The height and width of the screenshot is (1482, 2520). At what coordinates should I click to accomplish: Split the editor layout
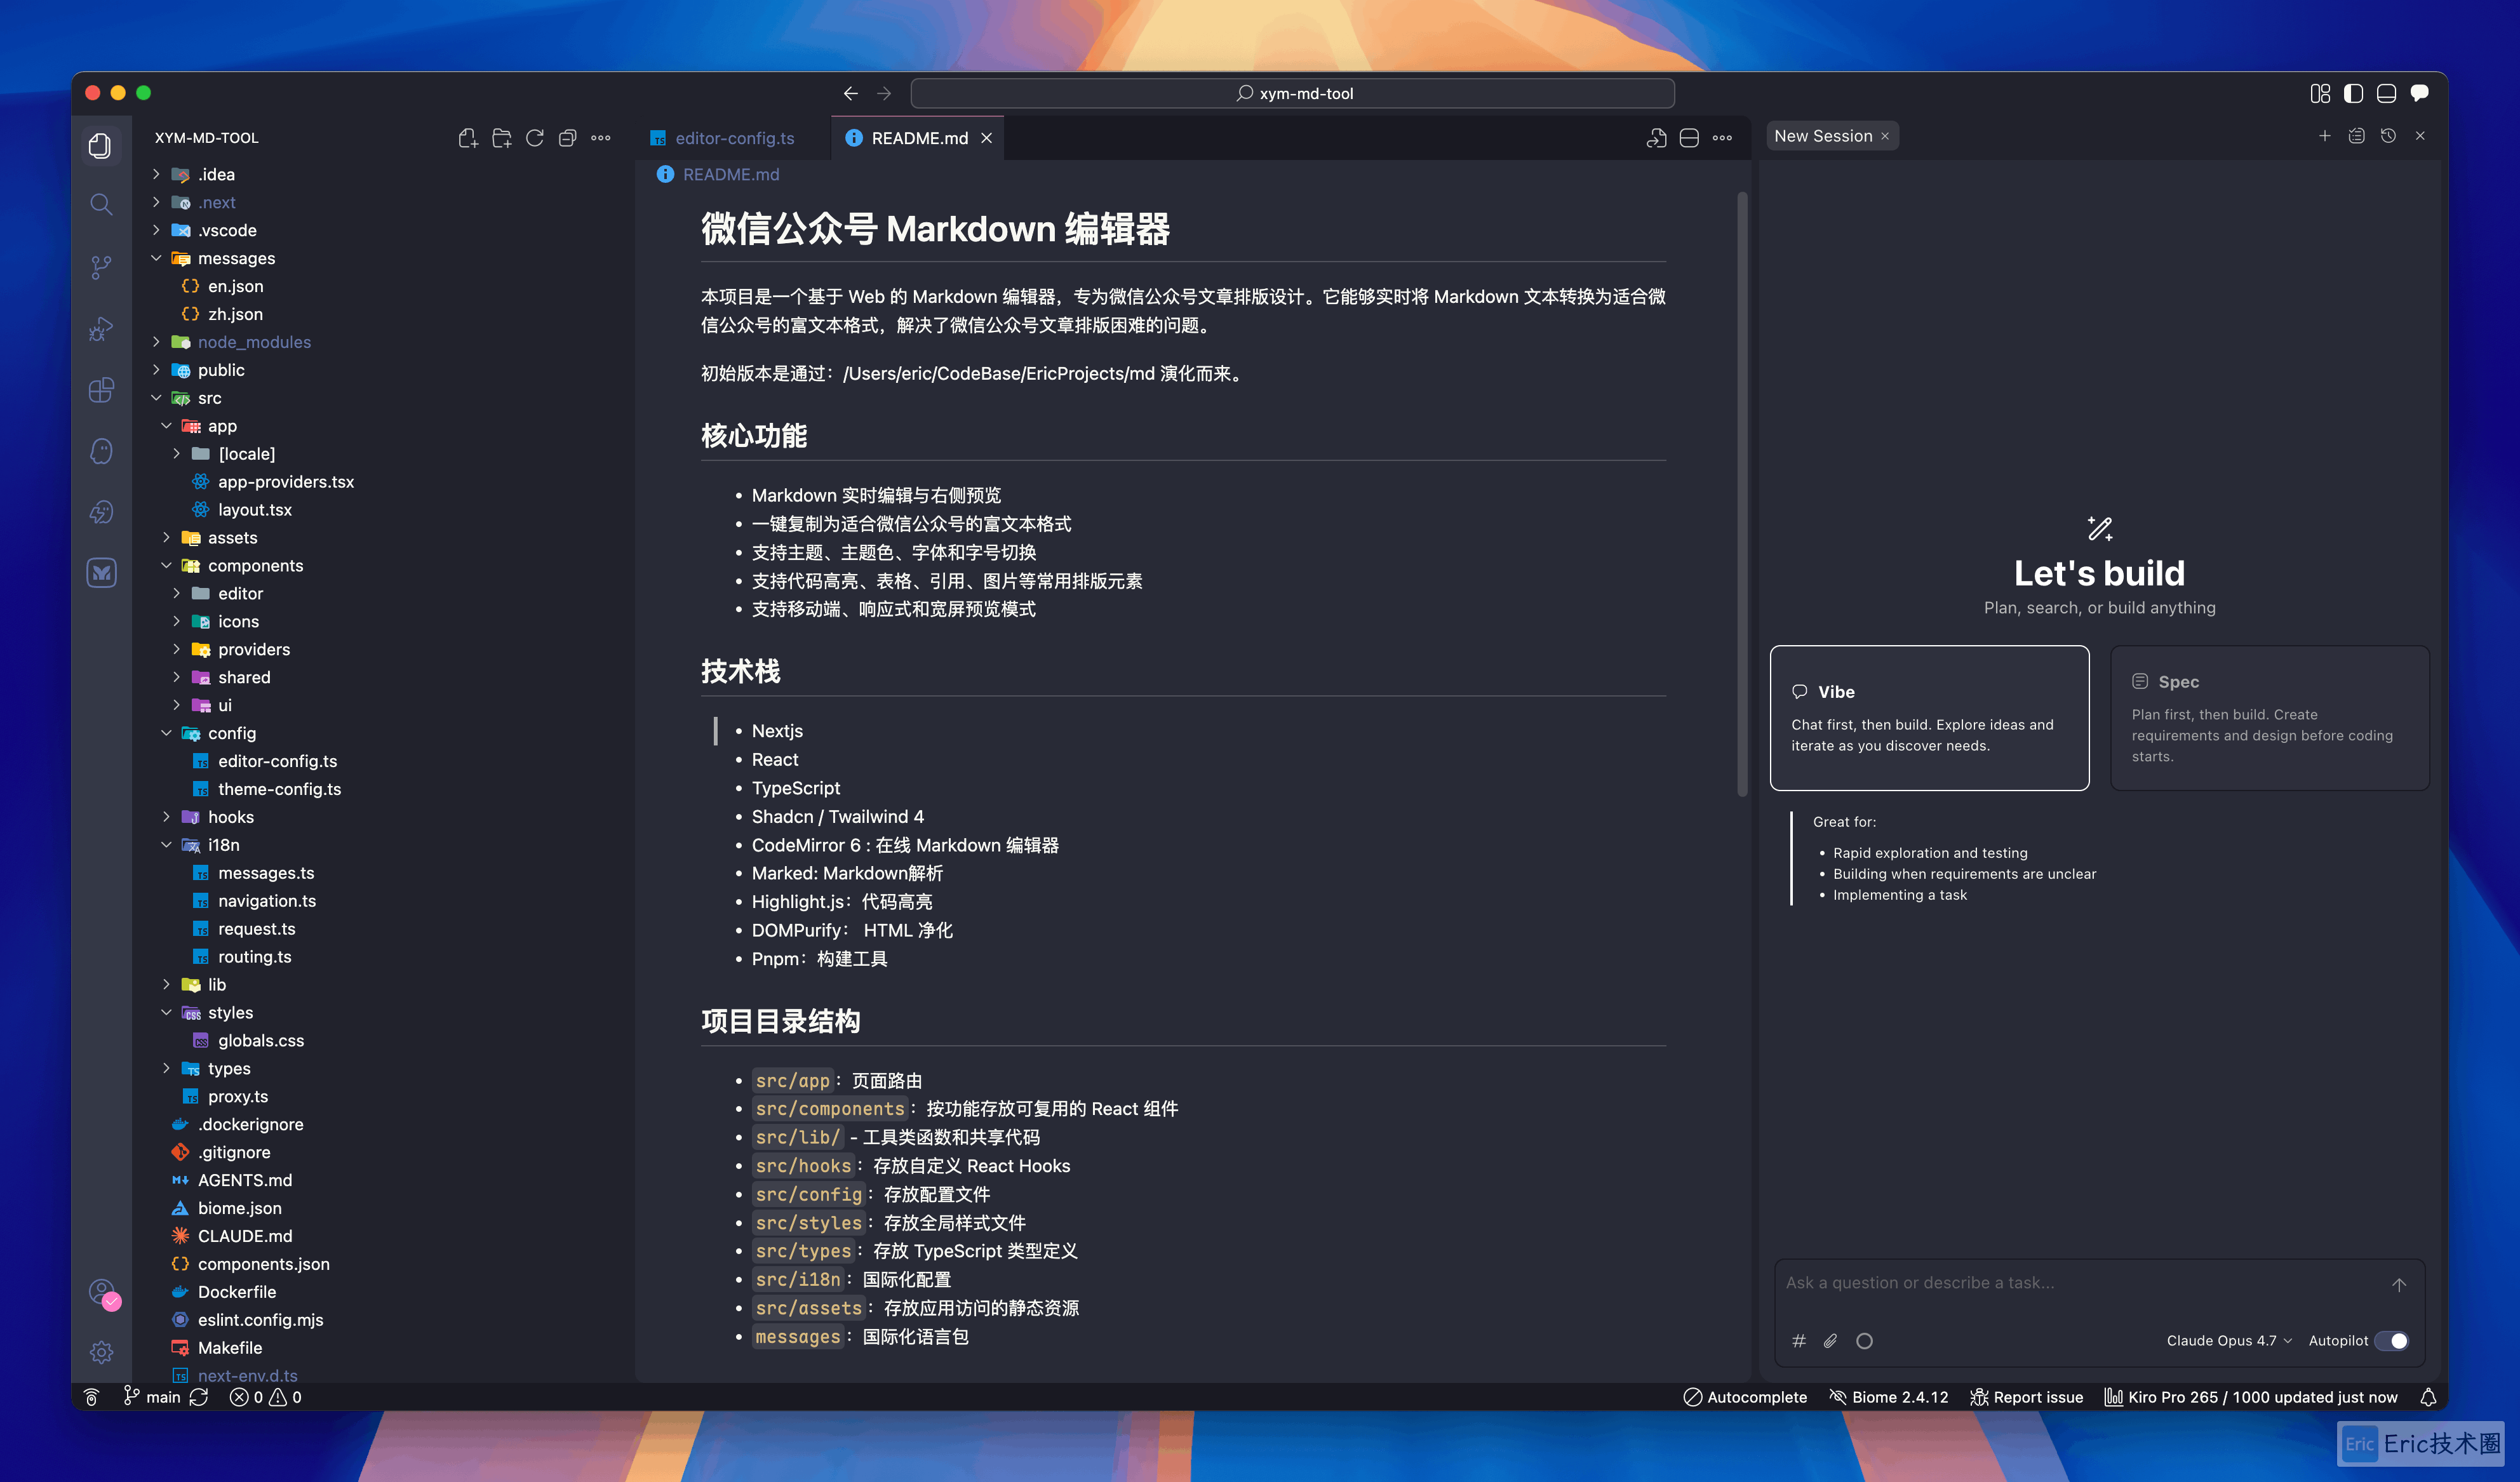pyautogui.click(x=1689, y=138)
